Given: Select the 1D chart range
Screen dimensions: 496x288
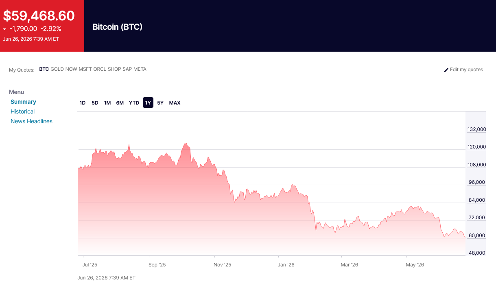Looking at the screenshot, I should click(83, 103).
